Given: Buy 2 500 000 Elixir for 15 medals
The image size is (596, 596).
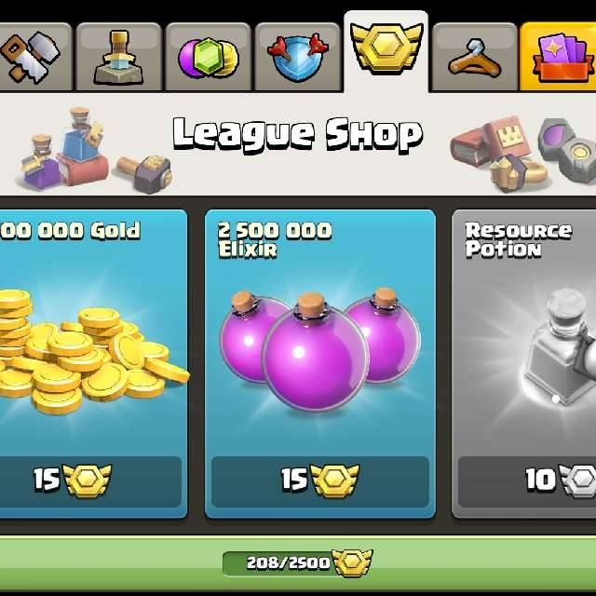Looking at the screenshot, I should [x=320, y=481].
